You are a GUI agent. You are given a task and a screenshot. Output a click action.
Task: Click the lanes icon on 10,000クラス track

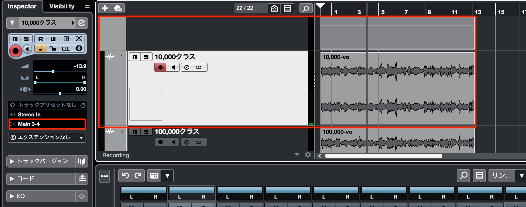click(x=199, y=67)
